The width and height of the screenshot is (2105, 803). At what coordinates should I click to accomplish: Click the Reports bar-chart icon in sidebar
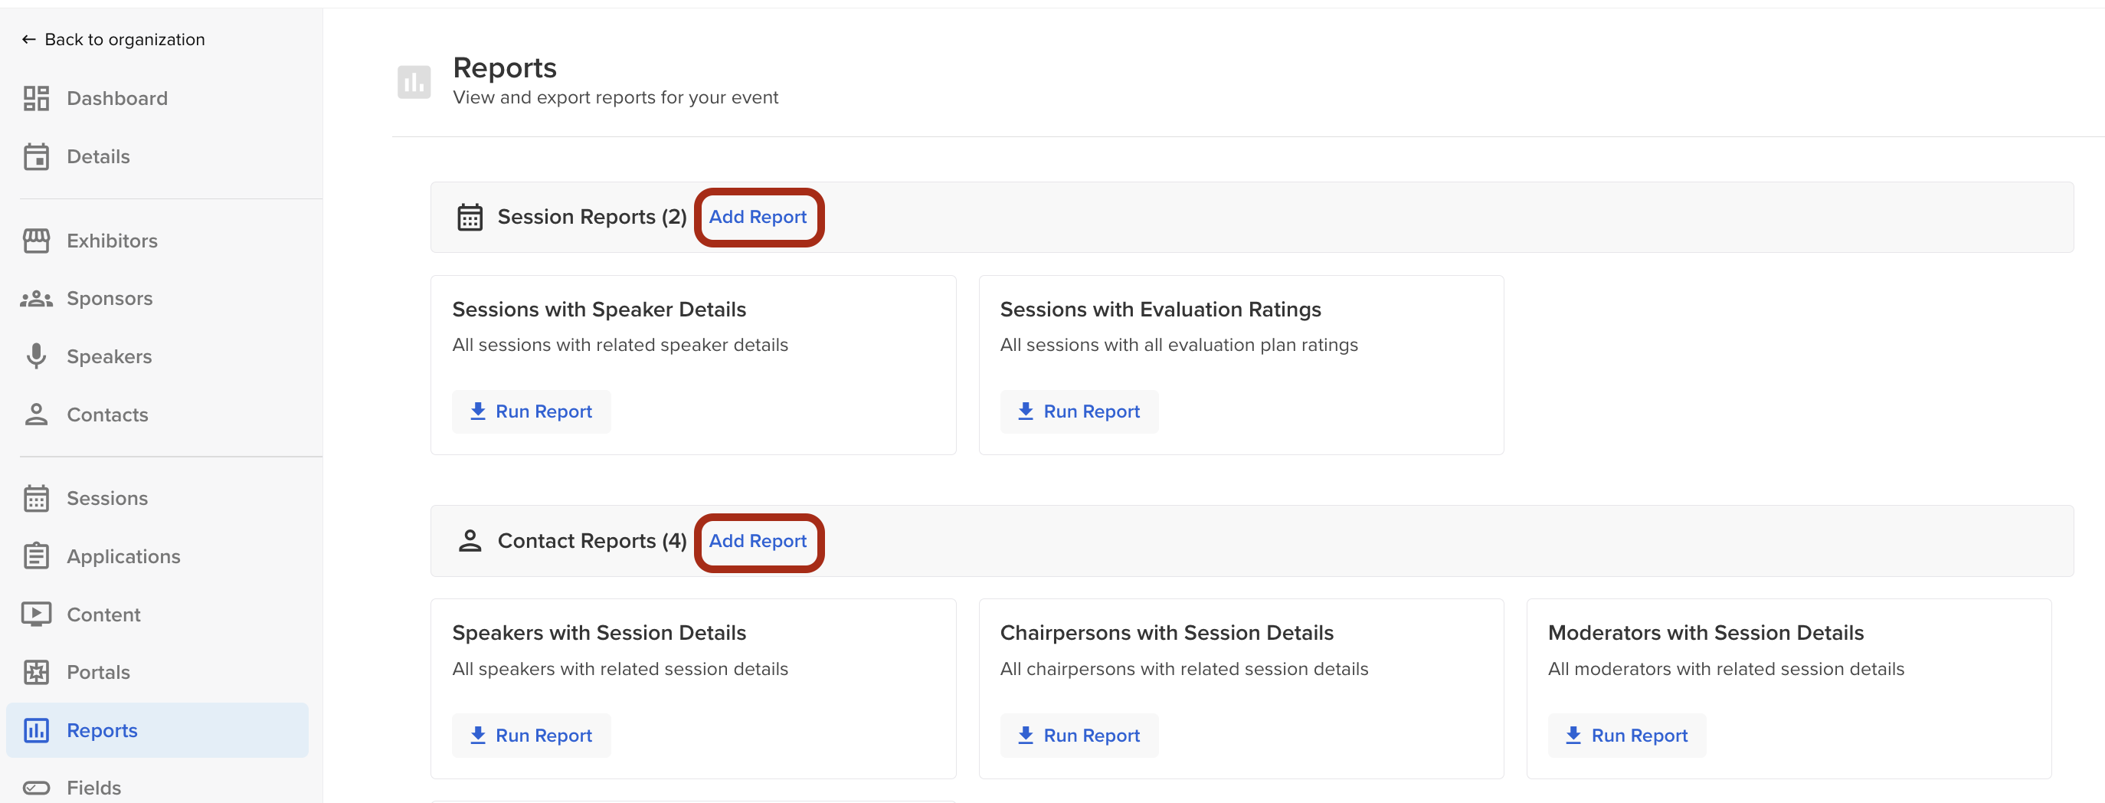coord(36,730)
